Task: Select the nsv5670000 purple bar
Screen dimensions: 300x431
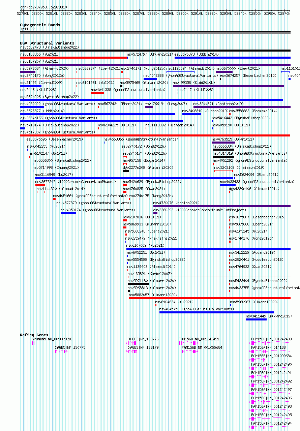Action: pyautogui.click(x=224, y=72)
